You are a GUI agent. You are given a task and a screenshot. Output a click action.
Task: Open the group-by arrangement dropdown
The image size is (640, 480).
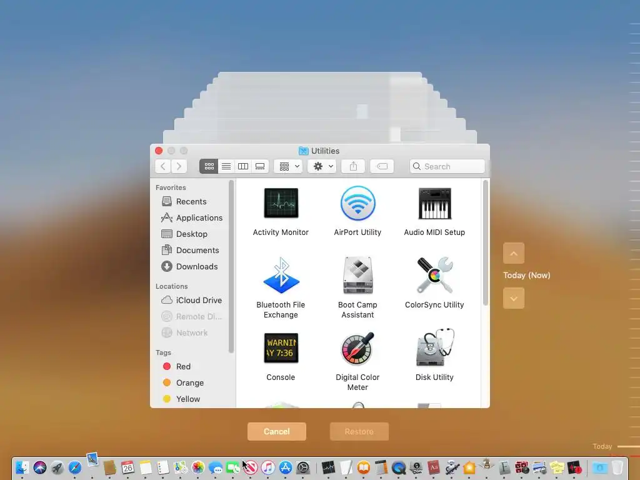pos(289,166)
